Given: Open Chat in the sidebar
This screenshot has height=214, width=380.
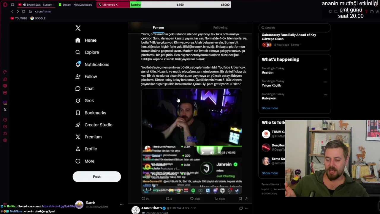Looking at the screenshot, I should coord(85,89).
